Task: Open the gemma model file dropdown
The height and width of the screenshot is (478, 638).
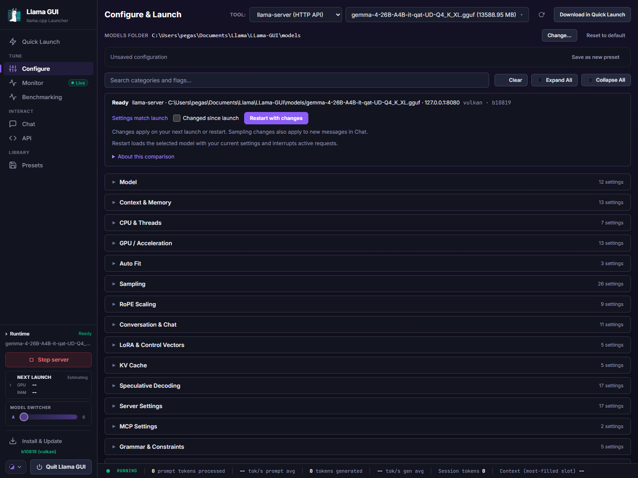Action: tap(437, 15)
